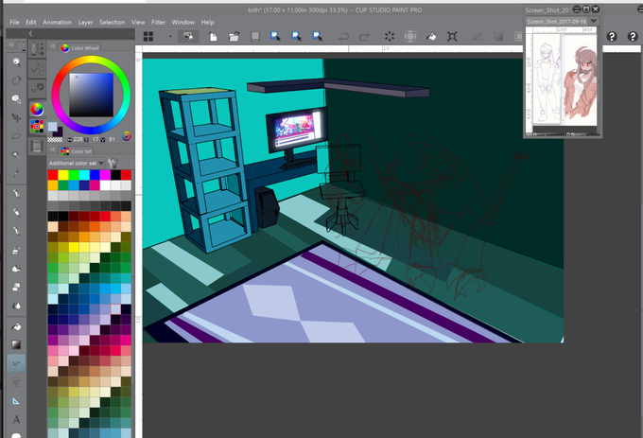Select the Auto select magic wand tool
The height and width of the screenshot is (438, 643).
pyautogui.click(x=16, y=154)
